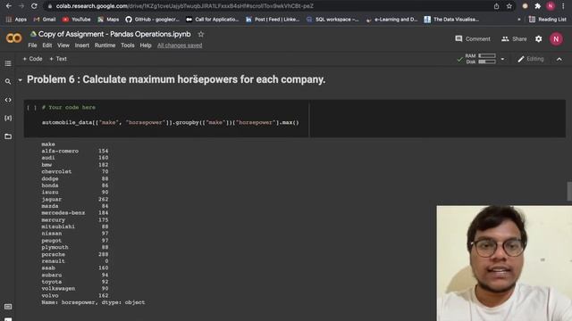Bookmark this page with the star
This screenshot has width=572, height=321.
(509, 6)
